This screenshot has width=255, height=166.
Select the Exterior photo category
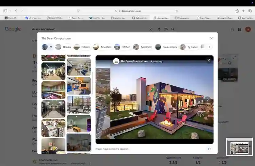[x=82, y=47]
